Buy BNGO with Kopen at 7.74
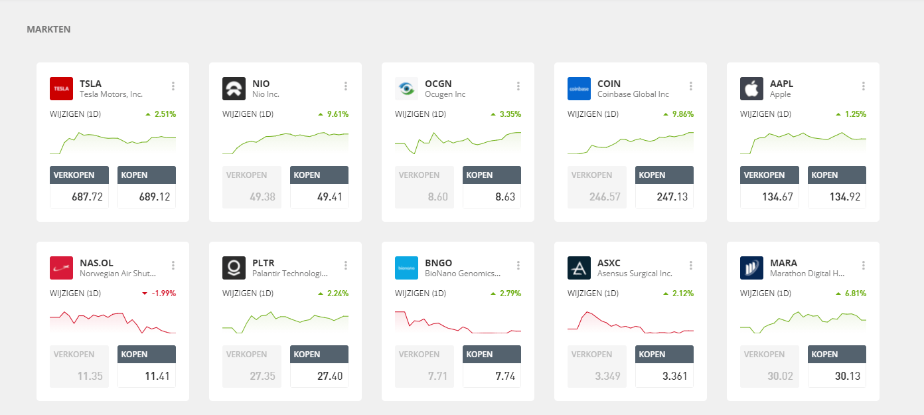924x415 pixels. (492, 367)
